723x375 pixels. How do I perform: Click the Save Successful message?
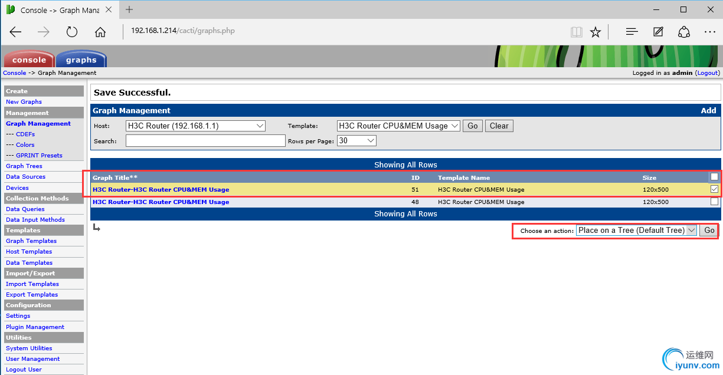tap(132, 93)
